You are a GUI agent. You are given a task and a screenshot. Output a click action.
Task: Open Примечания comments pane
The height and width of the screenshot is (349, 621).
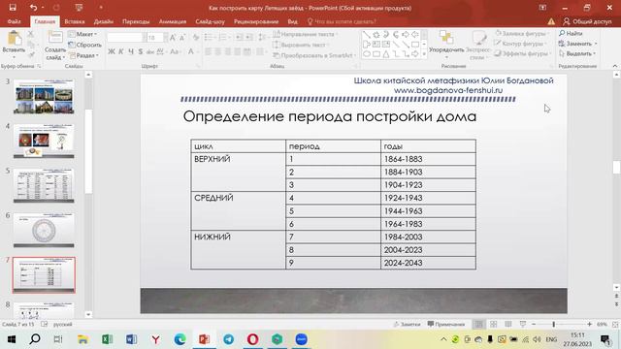click(446, 324)
